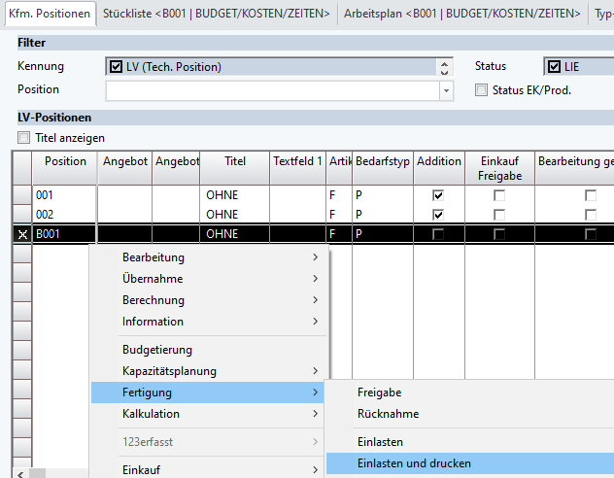Enable 'Titel anzeigen' checkbox
Viewport: 614px width, 478px height.
(25, 138)
